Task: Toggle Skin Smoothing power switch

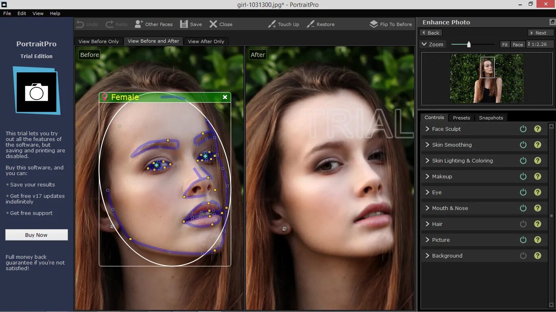Action: 523,145
